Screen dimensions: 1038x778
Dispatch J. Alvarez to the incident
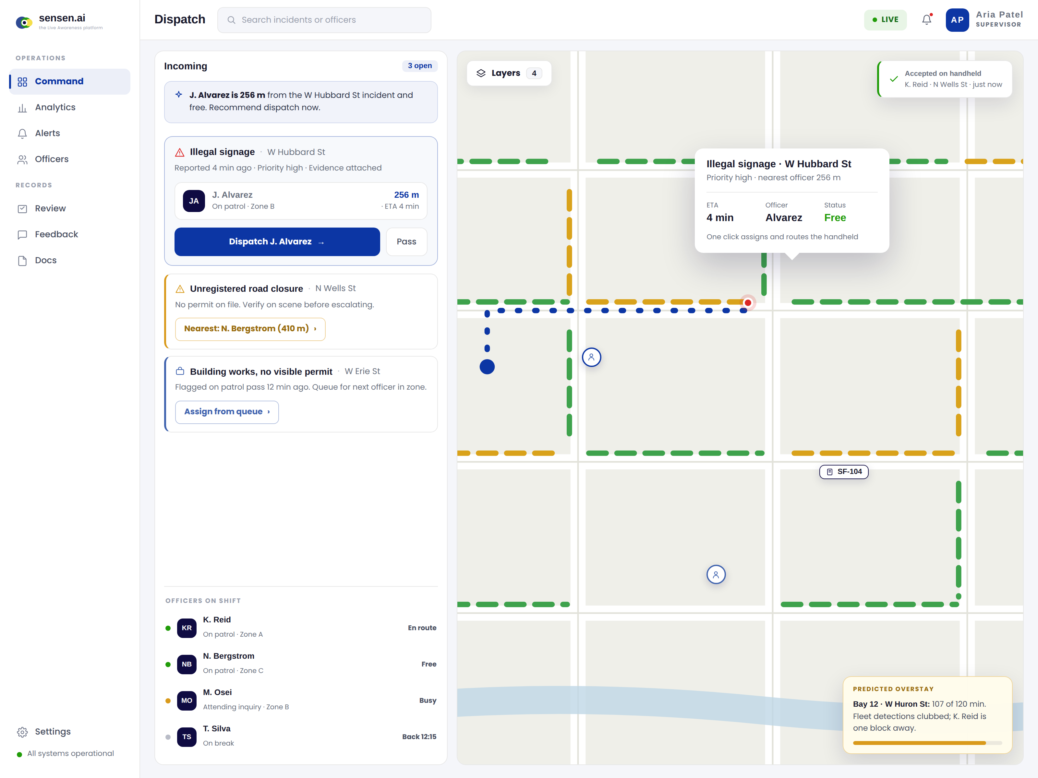[277, 242]
